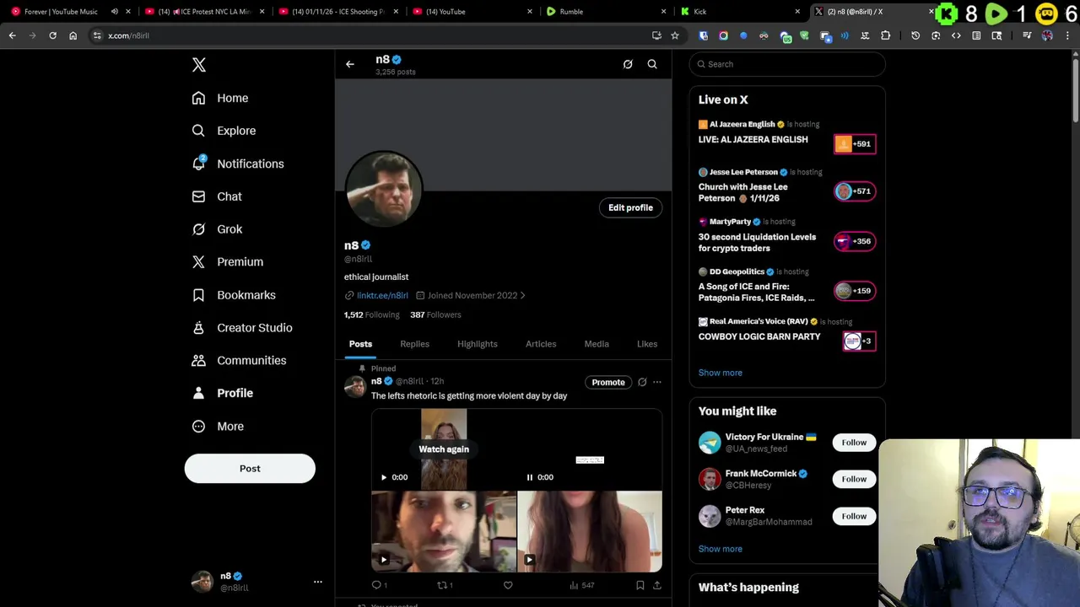
Task: Follow Frank McCormick
Action: (854, 479)
